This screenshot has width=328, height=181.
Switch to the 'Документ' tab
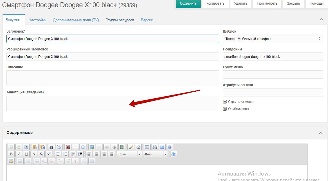click(x=14, y=20)
